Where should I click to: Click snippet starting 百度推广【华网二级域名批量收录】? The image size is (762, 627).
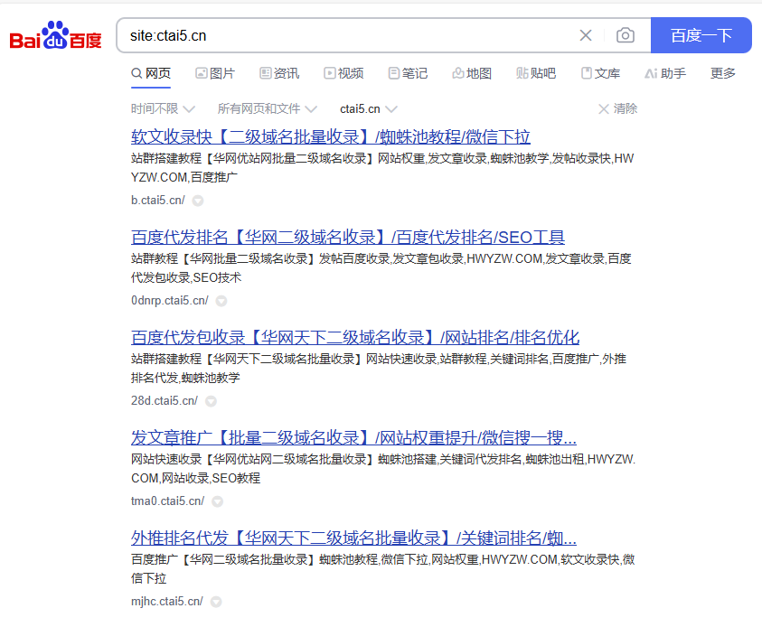pos(383,568)
